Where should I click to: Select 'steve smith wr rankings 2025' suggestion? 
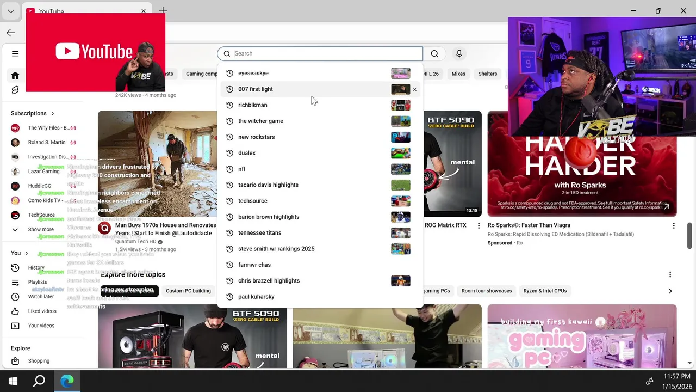(x=321, y=249)
